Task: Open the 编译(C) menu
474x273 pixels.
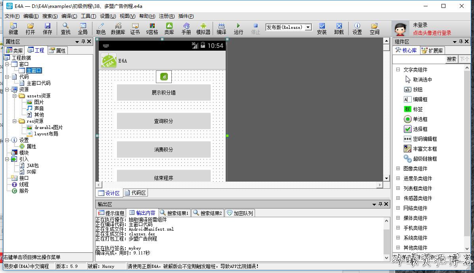Action: [69, 16]
